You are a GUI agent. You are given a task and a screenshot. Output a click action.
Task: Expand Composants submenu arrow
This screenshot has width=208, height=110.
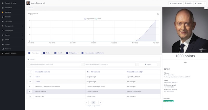click(22, 26)
